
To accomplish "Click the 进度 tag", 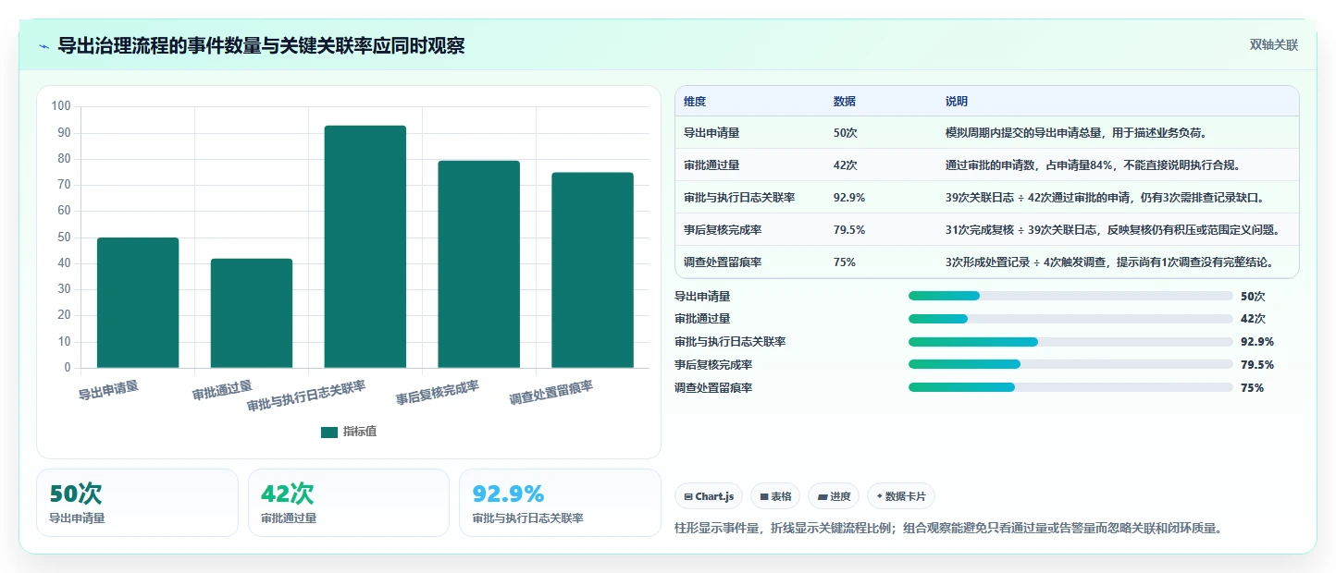I will point(834,496).
